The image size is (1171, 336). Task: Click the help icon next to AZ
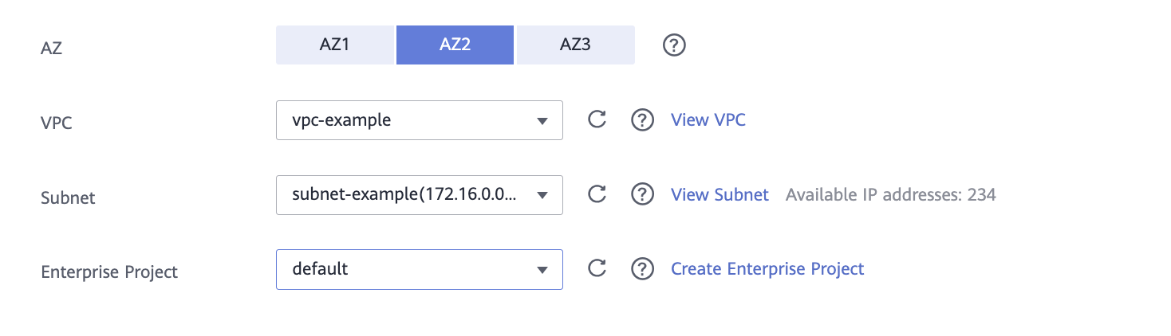(x=674, y=45)
